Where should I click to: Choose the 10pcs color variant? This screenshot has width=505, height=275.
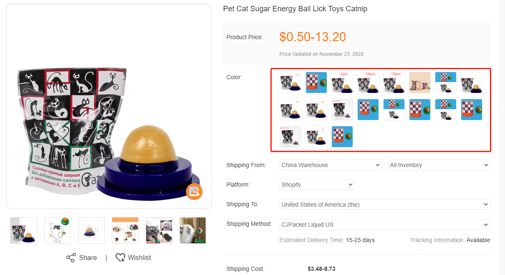coord(368,82)
